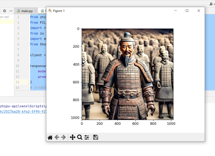
Task: Activate the Pan axes tool
Action: click(72, 137)
